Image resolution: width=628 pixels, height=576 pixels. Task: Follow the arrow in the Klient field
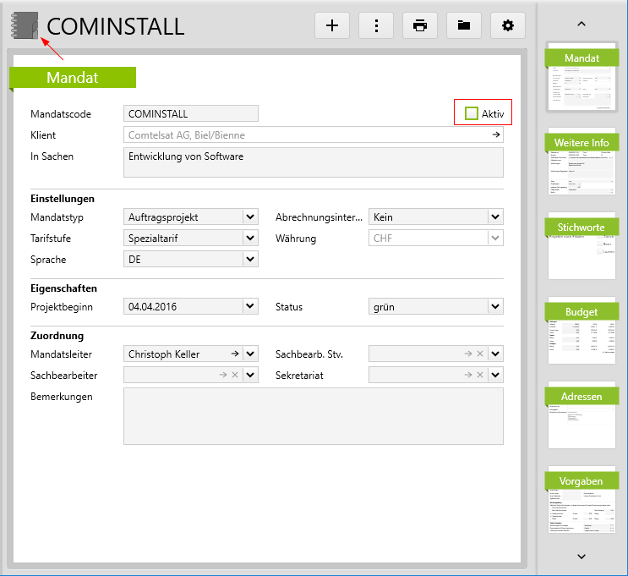[x=495, y=134]
